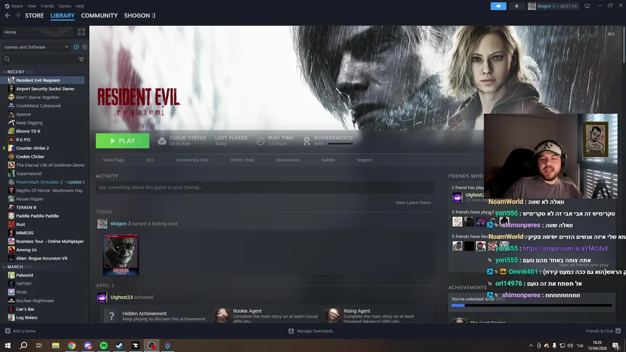This screenshot has height=352, width=626.
Task: Open the Help menu
Action: pyautogui.click(x=80, y=6)
